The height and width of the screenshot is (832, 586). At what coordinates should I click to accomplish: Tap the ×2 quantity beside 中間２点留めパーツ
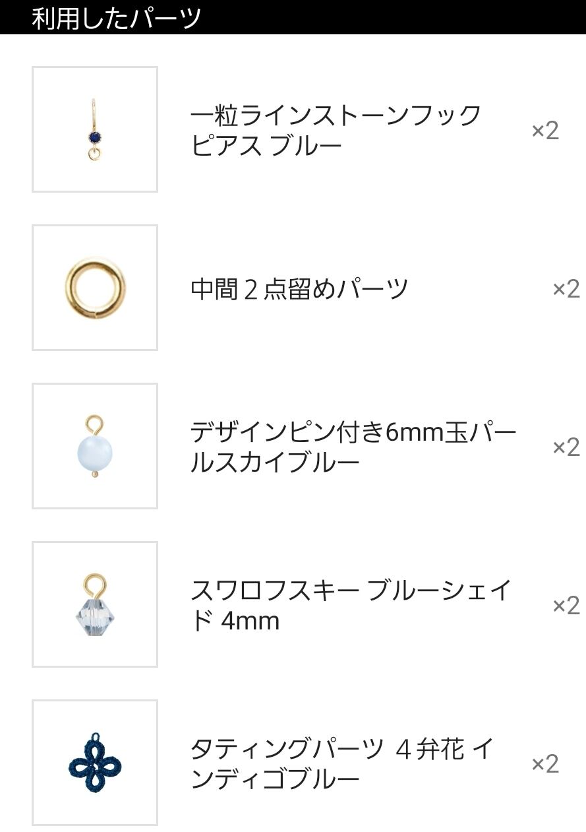(566, 288)
